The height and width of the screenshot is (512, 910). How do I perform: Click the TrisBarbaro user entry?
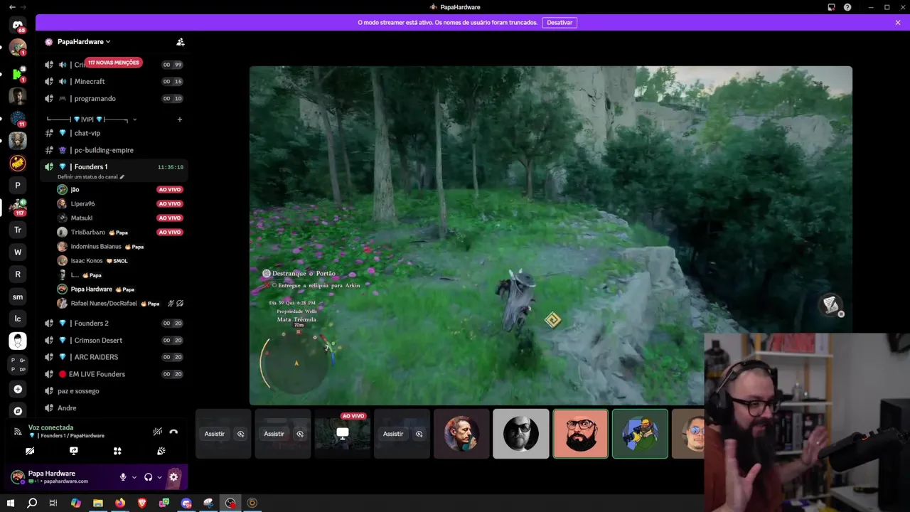(x=119, y=233)
